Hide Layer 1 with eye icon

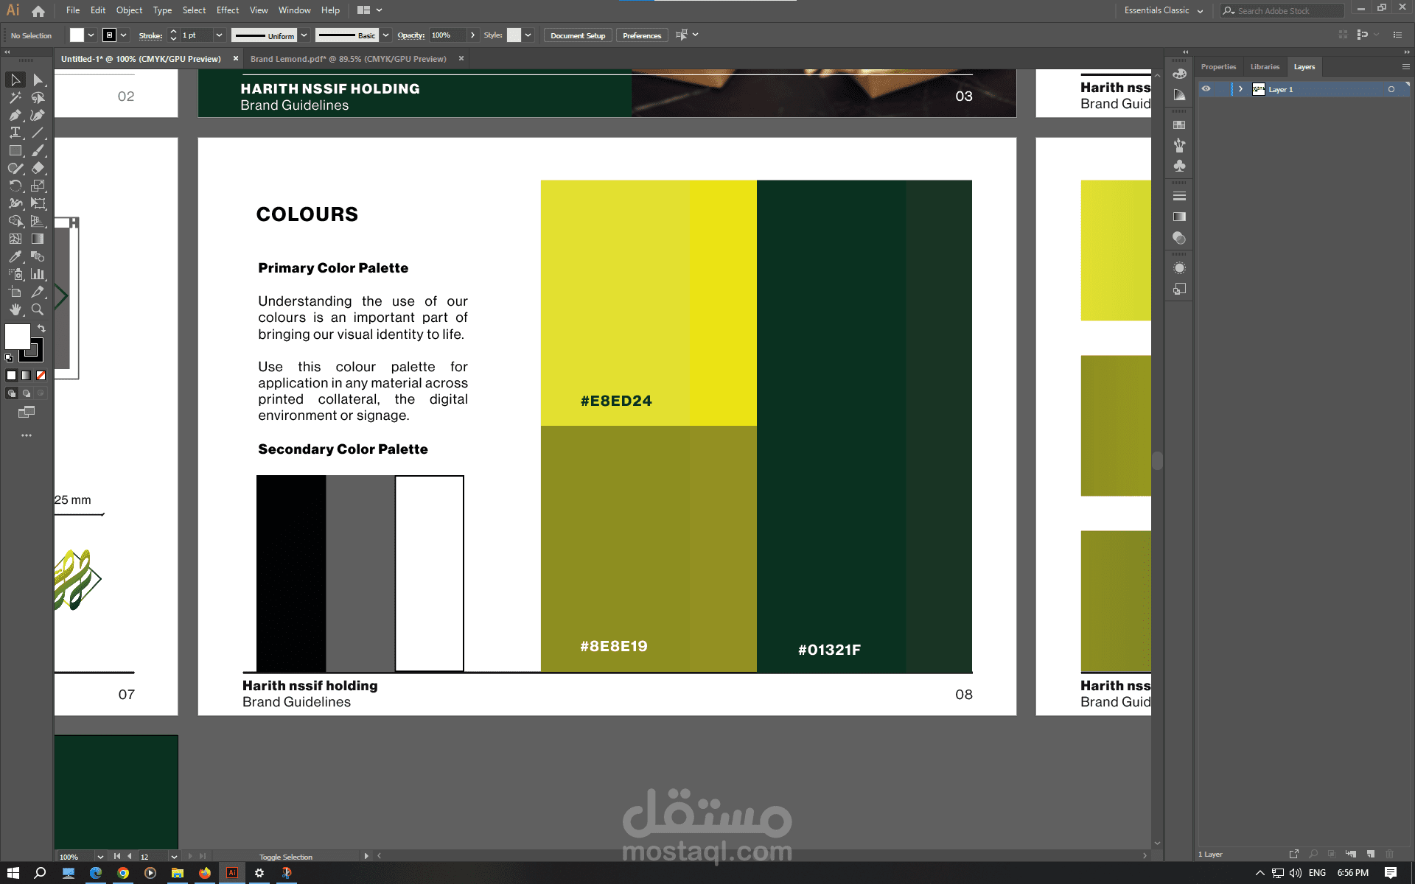point(1206,89)
